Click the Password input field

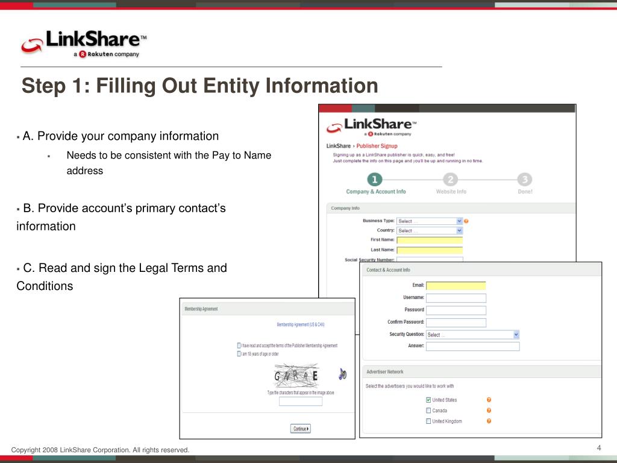point(456,310)
